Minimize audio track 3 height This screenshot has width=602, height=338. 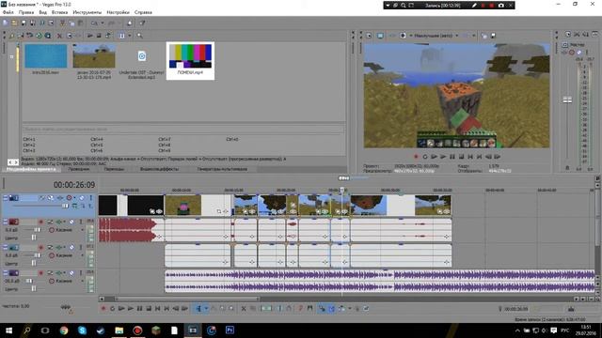point(6,247)
